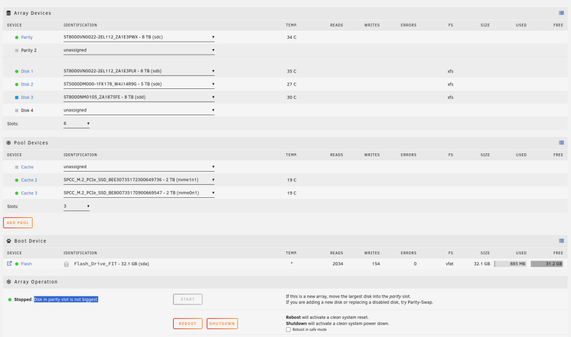Click the 'Flash_Drive_FIT - 32.1 GB (sda)' text
Screen dimensions: 571x337
tap(111, 264)
